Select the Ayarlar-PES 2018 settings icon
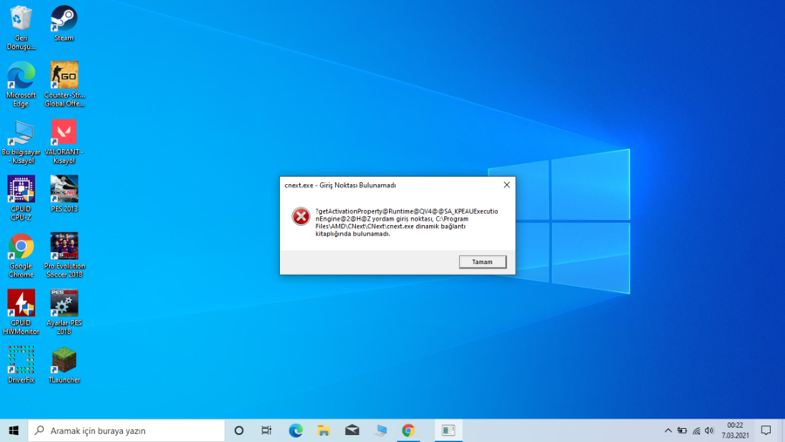Viewport: 785px width, 442px height. [64, 311]
